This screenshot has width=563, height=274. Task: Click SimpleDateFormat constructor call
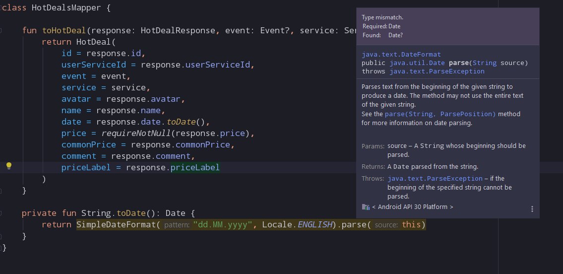[x=116, y=225]
